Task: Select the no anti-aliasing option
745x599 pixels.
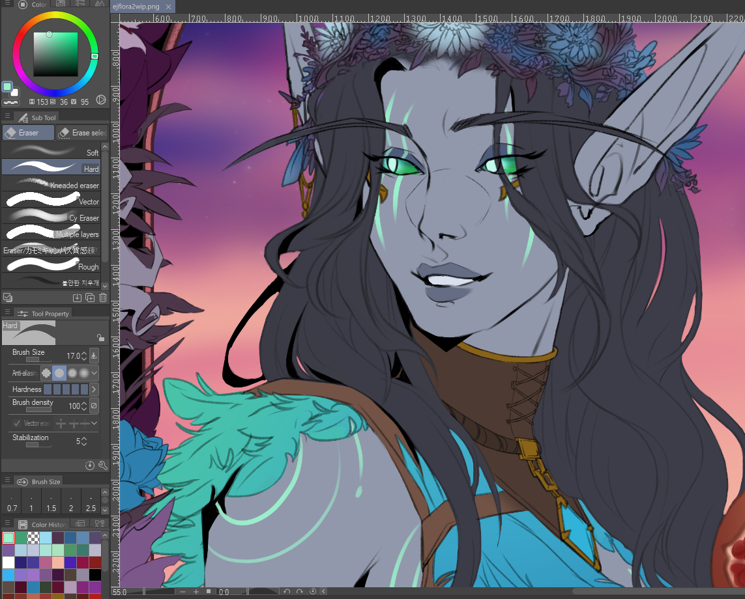Action: (46, 373)
